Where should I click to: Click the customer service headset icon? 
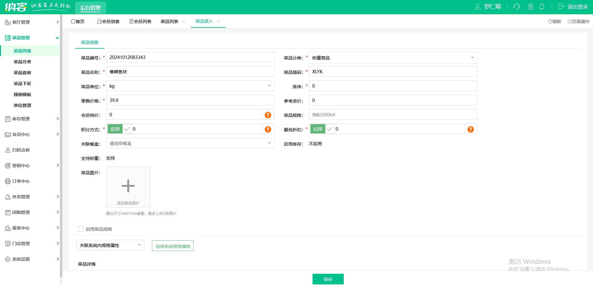pyautogui.click(x=517, y=7)
